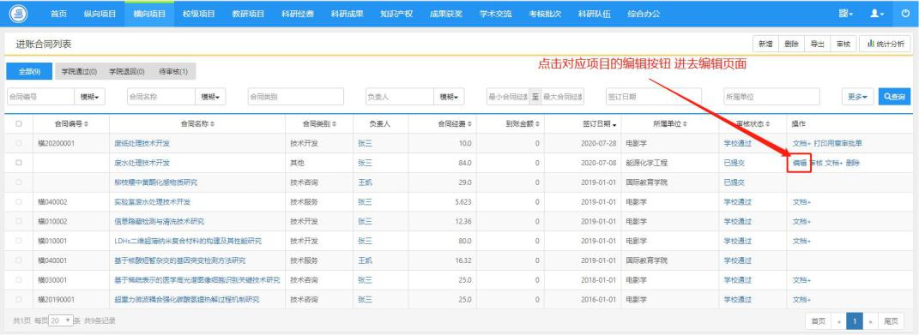Check the 横20200001 row checkbox
This screenshot has width=919, height=335.
[x=19, y=143]
